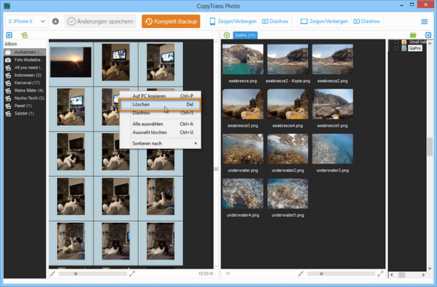The image size is (437, 287).
Task: Click the orange Komplett-Backup button
Action: tap(171, 21)
